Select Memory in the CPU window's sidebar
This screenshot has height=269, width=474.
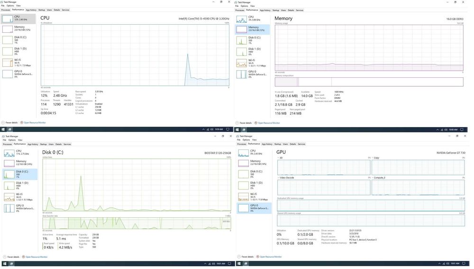pos(18,29)
